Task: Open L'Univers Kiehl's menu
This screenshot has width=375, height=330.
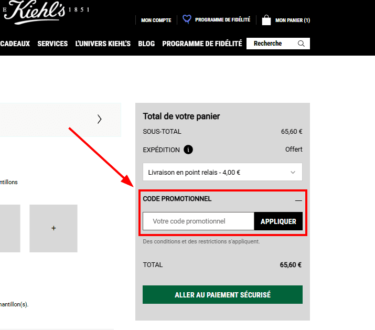Action: (x=103, y=44)
